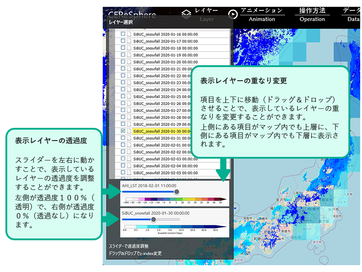Tick the SiBUC_snowfall 2020-02-03 checkbox

point(123,159)
